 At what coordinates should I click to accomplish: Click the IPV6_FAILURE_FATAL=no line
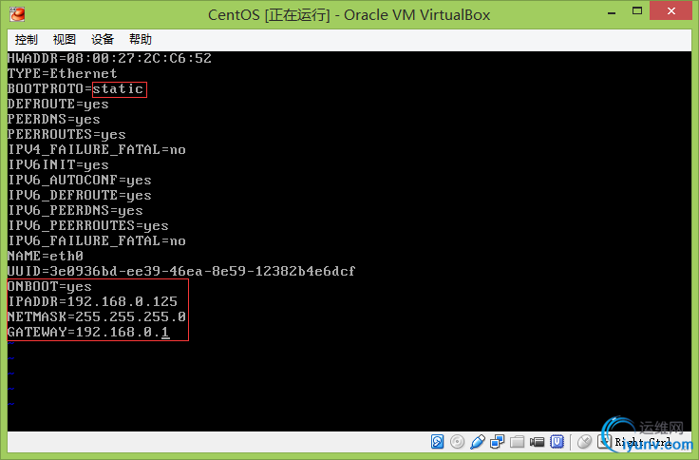coord(97,240)
